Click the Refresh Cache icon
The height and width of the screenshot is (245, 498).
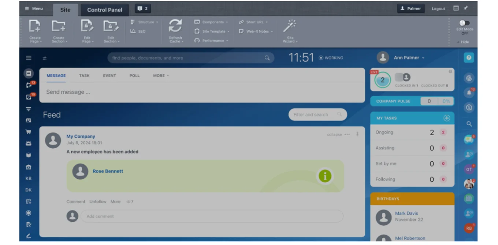[175, 26]
